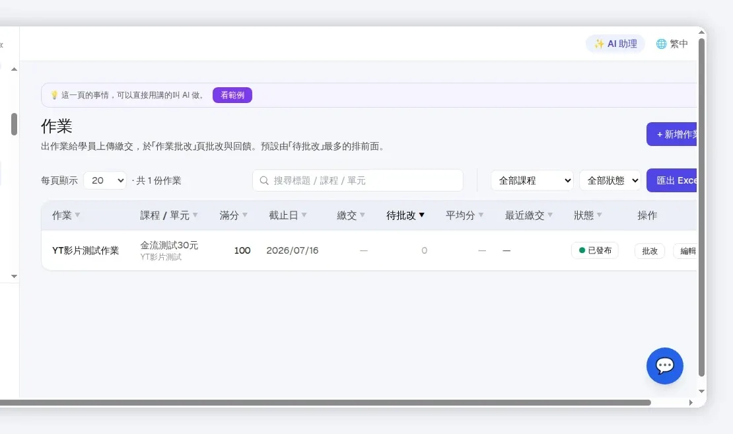The height and width of the screenshot is (434, 733).
Task: Export via the 匯出 Excel button
Action: click(x=672, y=180)
